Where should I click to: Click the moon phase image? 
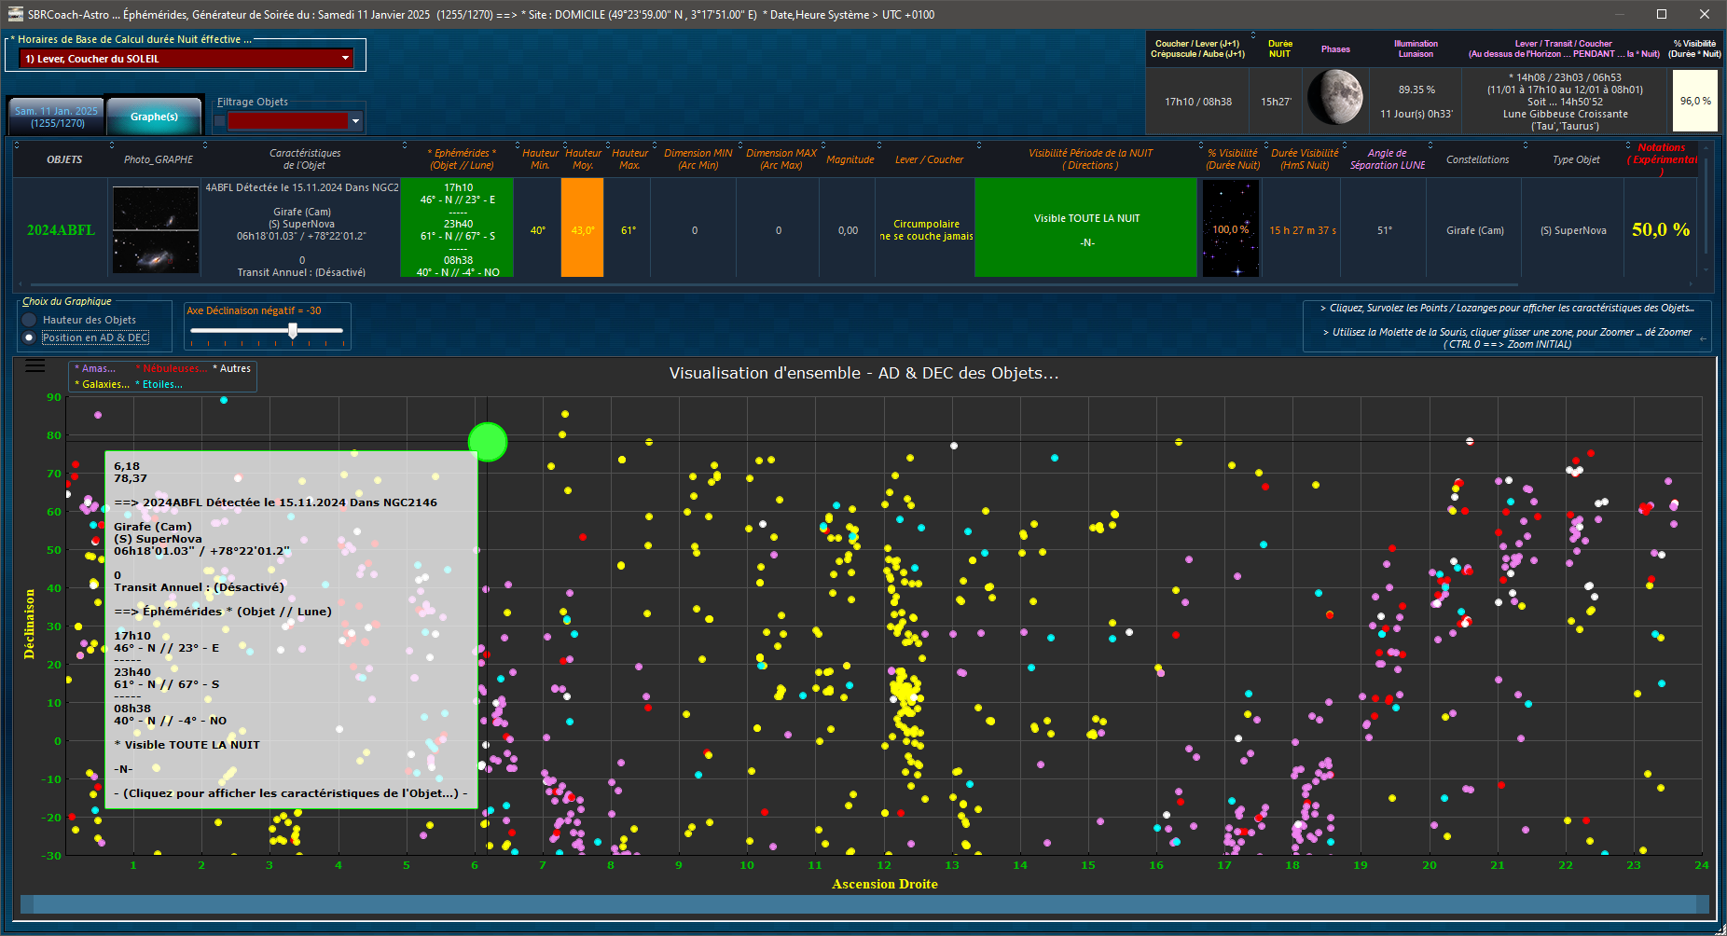[1334, 97]
